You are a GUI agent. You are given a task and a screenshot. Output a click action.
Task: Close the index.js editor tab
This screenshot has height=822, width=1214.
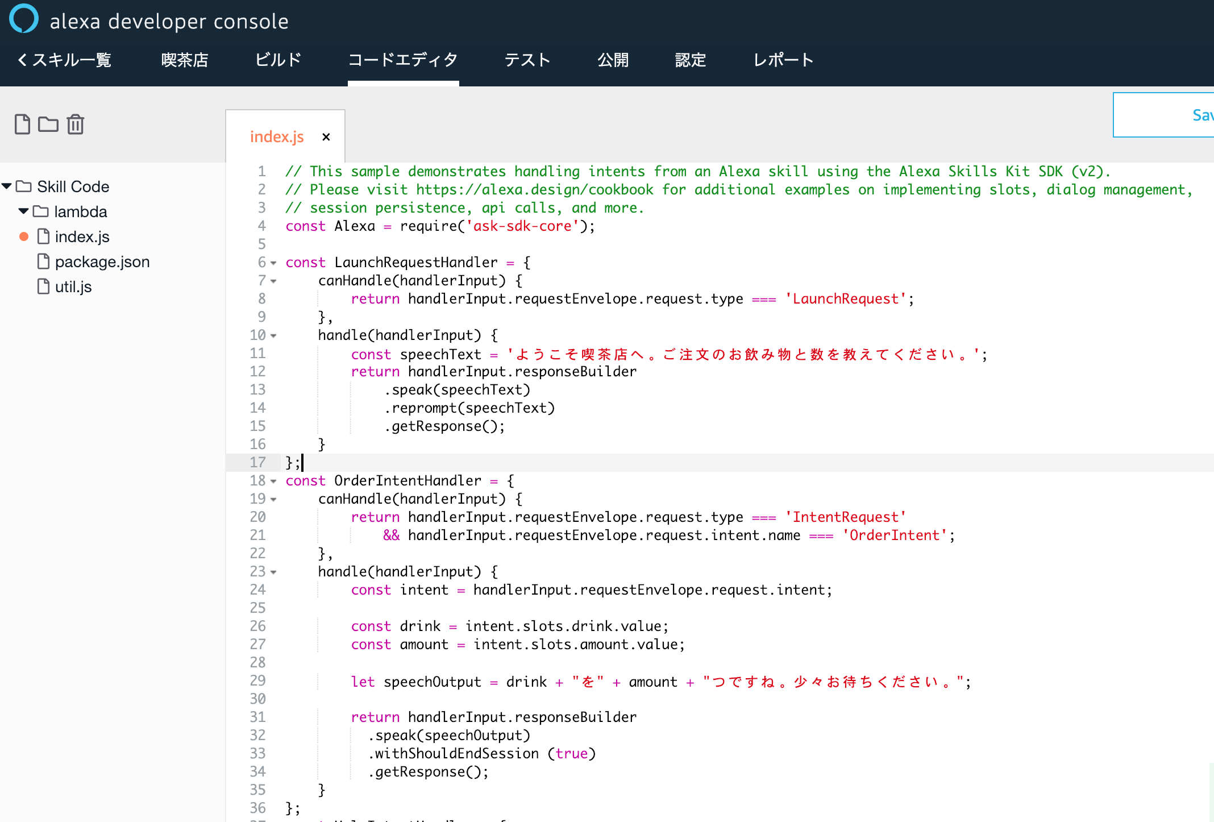point(326,137)
